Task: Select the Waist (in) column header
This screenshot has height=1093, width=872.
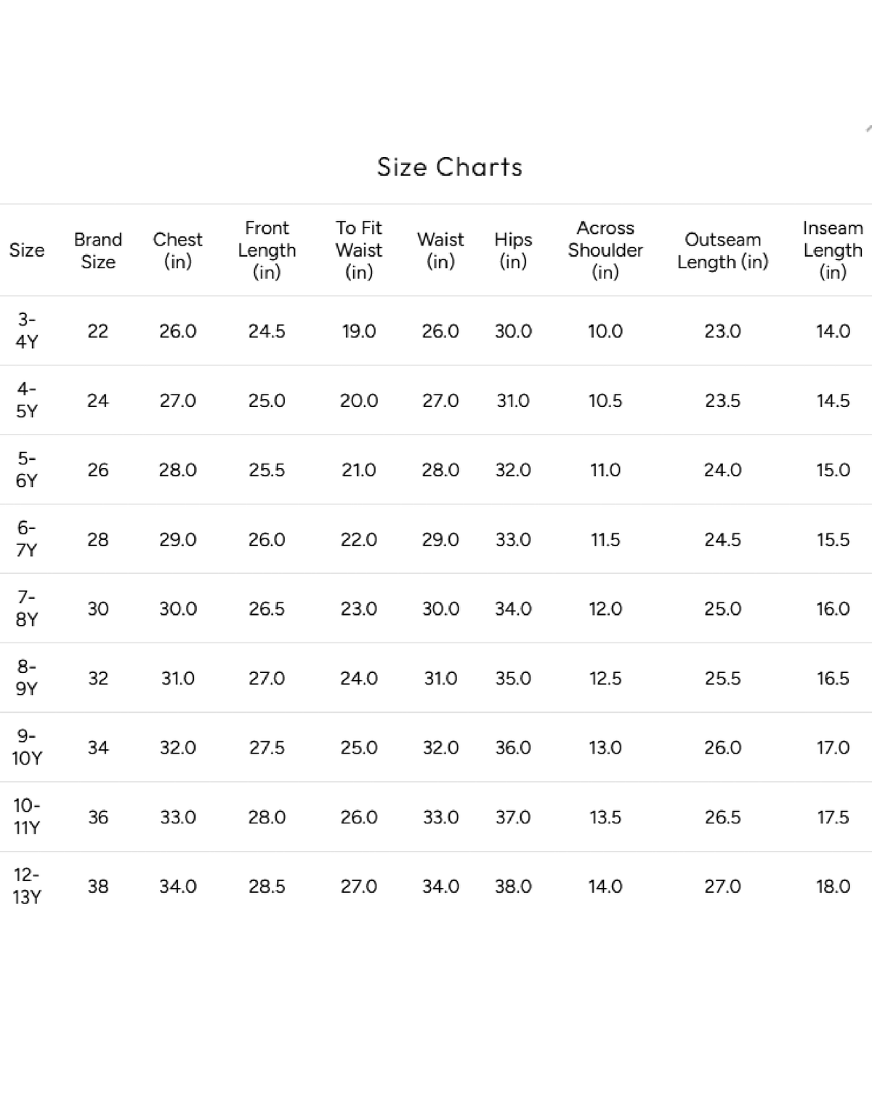Action: [440, 250]
